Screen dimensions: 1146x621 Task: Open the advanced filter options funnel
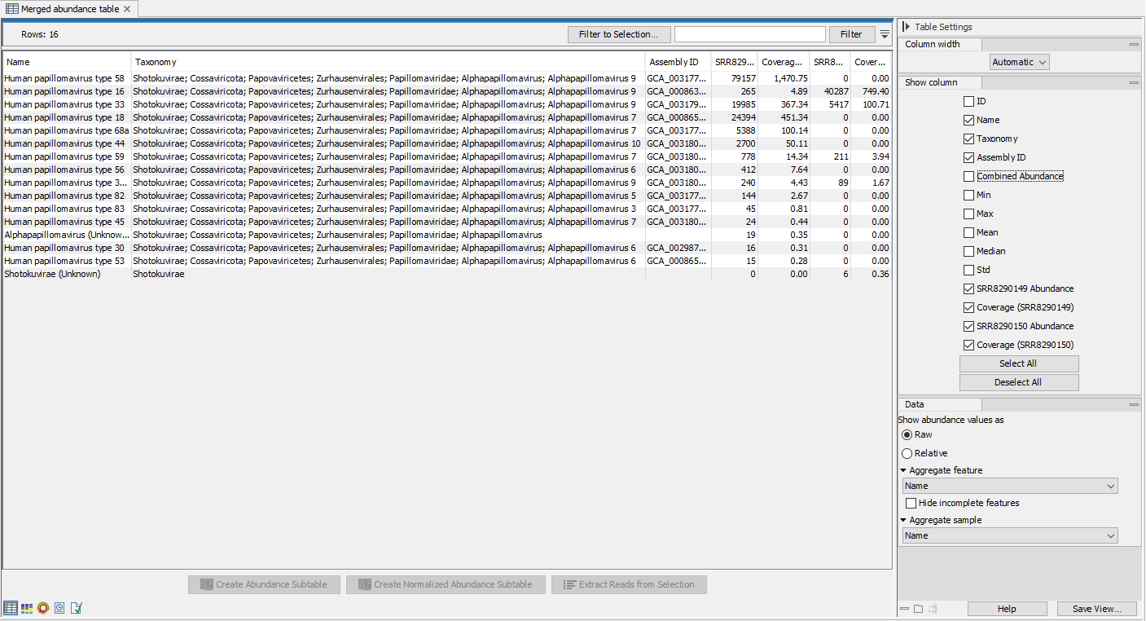pos(885,34)
